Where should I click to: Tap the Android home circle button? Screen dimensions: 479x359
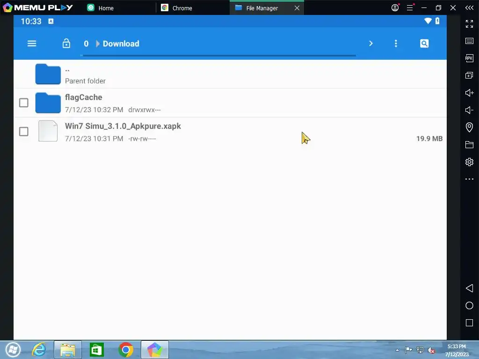469,306
